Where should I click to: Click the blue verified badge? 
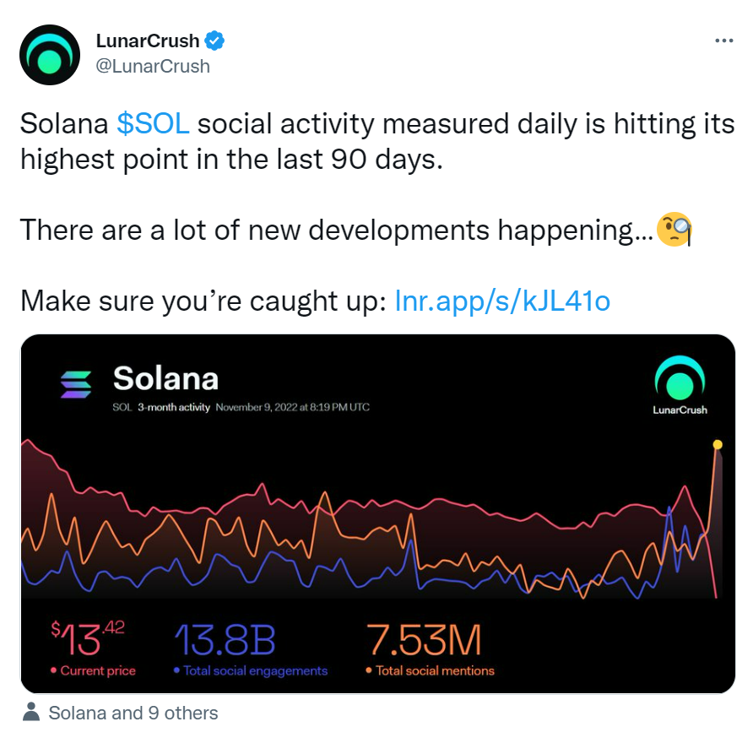[216, 40]
